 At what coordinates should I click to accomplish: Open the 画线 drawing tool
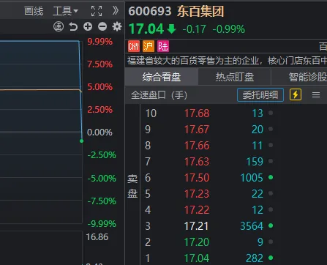click(34, 11)
